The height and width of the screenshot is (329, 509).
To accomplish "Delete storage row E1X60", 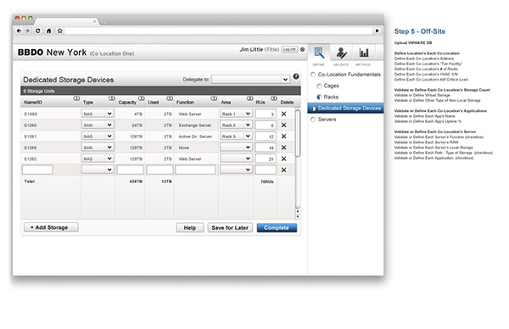I will coord(283,114).
